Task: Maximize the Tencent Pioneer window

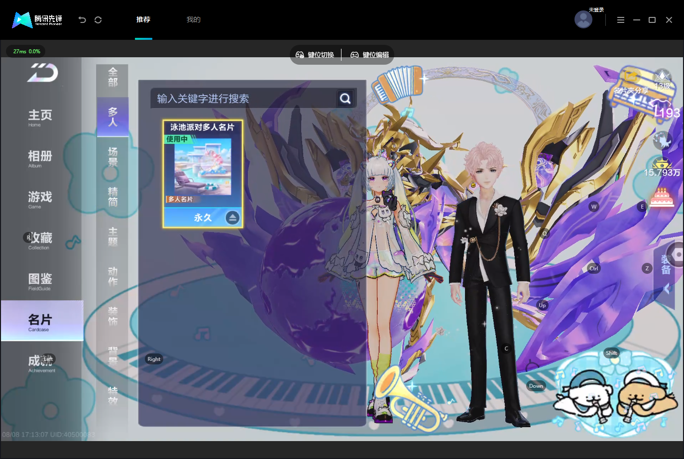Action: [652, 20]
